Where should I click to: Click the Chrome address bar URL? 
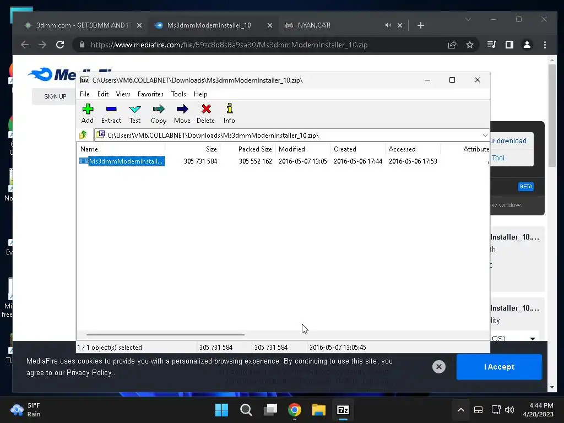[229, 45]
